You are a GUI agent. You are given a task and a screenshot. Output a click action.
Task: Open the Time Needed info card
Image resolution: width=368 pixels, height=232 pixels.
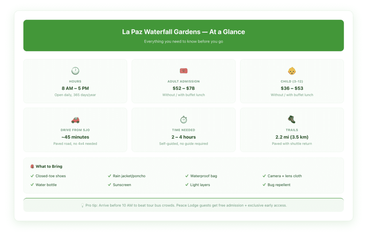[183, 130]
